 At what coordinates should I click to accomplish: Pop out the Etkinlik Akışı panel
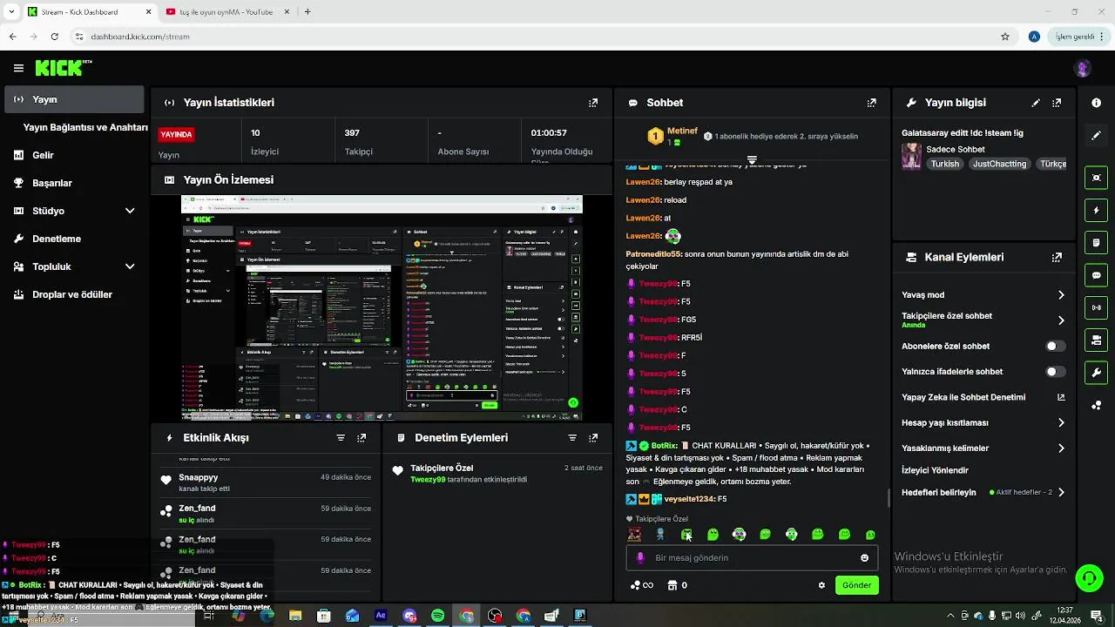[x=362, y=438]
